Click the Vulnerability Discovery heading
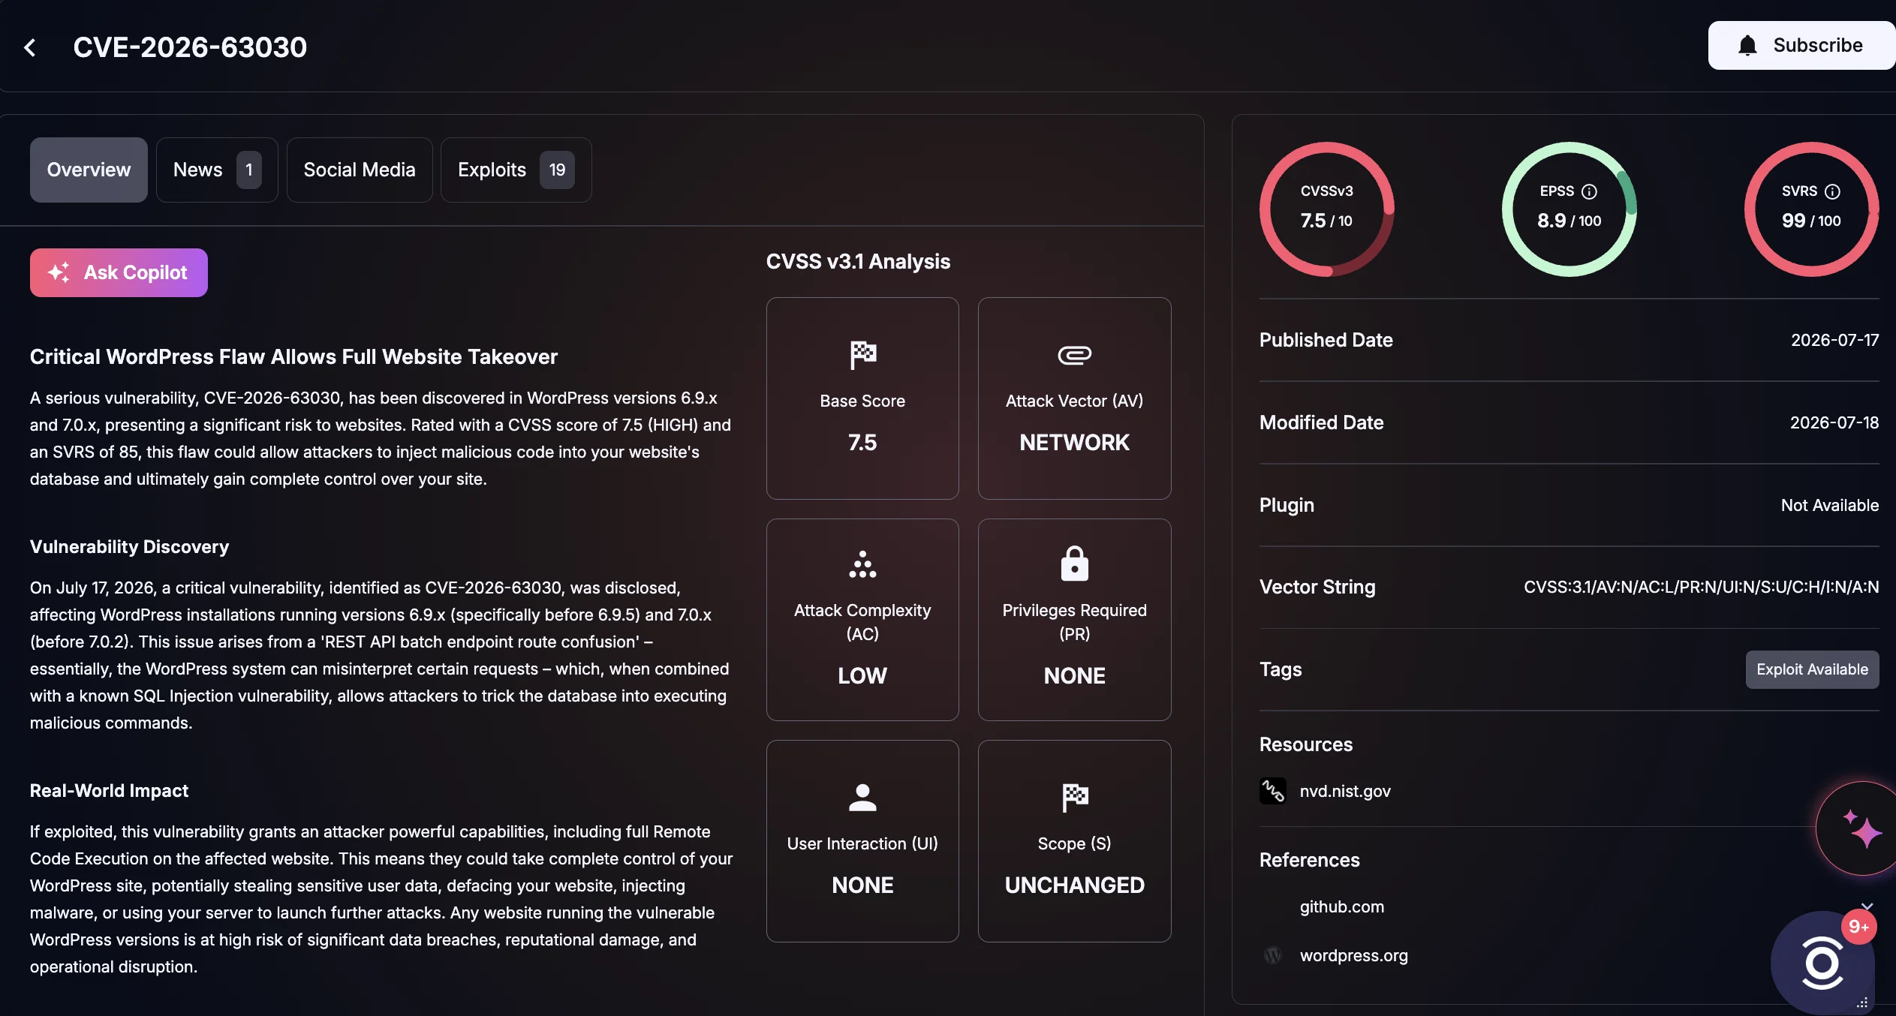This screenshot has width=1896, height=1016. [x=129, y=546]
